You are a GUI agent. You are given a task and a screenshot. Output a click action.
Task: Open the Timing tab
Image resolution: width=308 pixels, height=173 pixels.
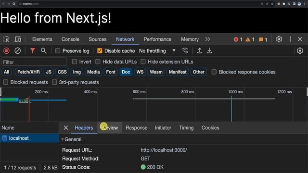(x=186, y=128)
